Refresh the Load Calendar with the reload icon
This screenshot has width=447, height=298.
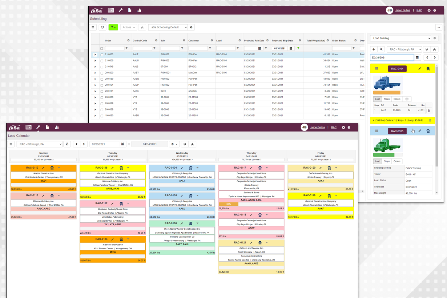click(67, 144)
